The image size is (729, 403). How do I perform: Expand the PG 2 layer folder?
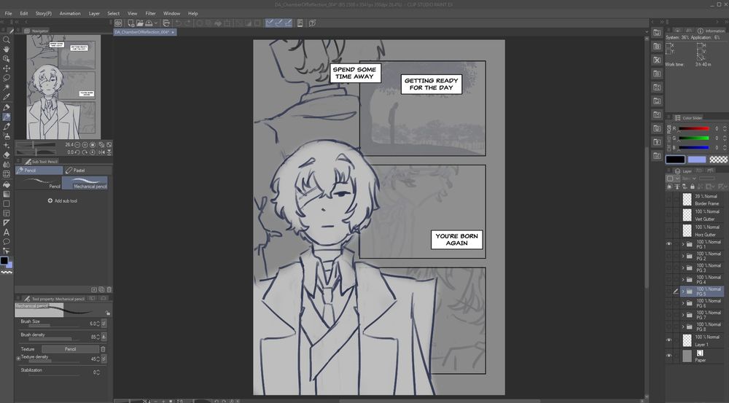[683, 256]
